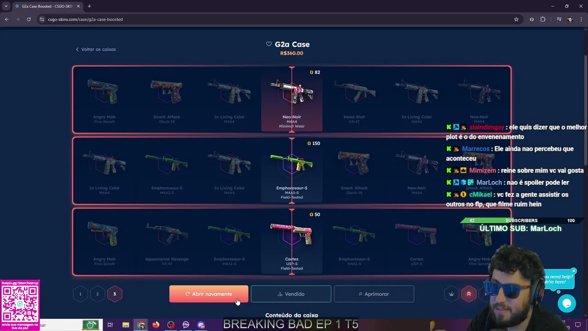
Task: Open tab search dropdown arrow
Action: [6, 6]
